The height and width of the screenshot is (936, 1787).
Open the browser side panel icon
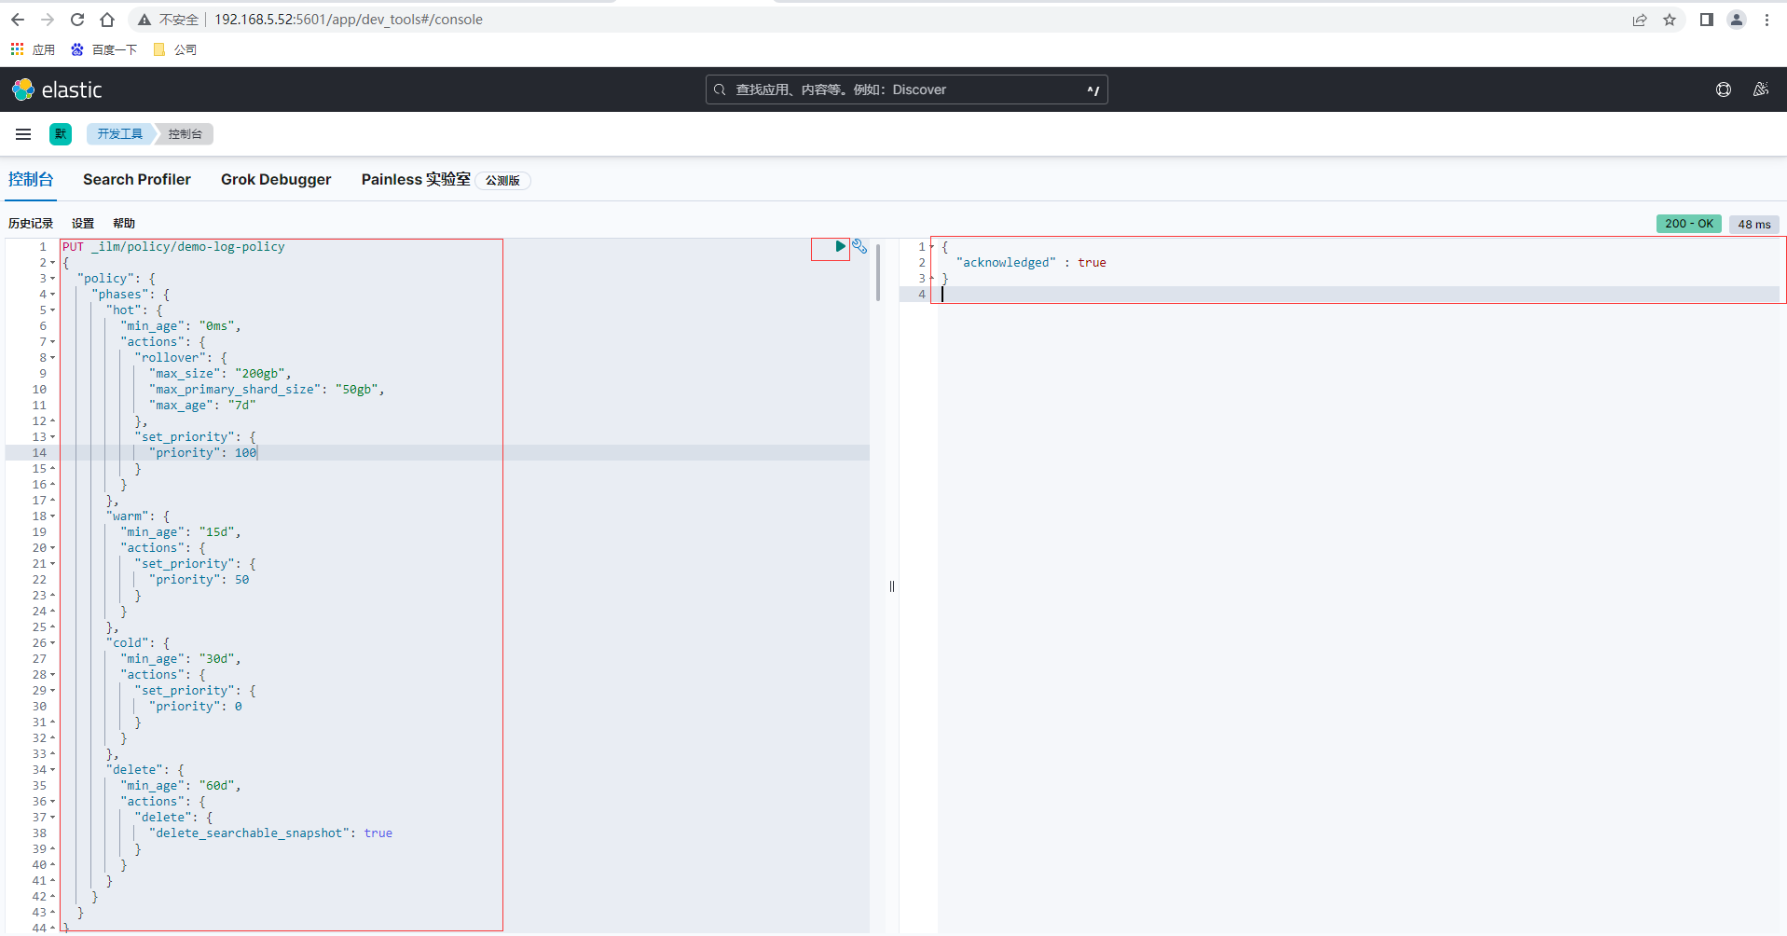(1706, 20)
